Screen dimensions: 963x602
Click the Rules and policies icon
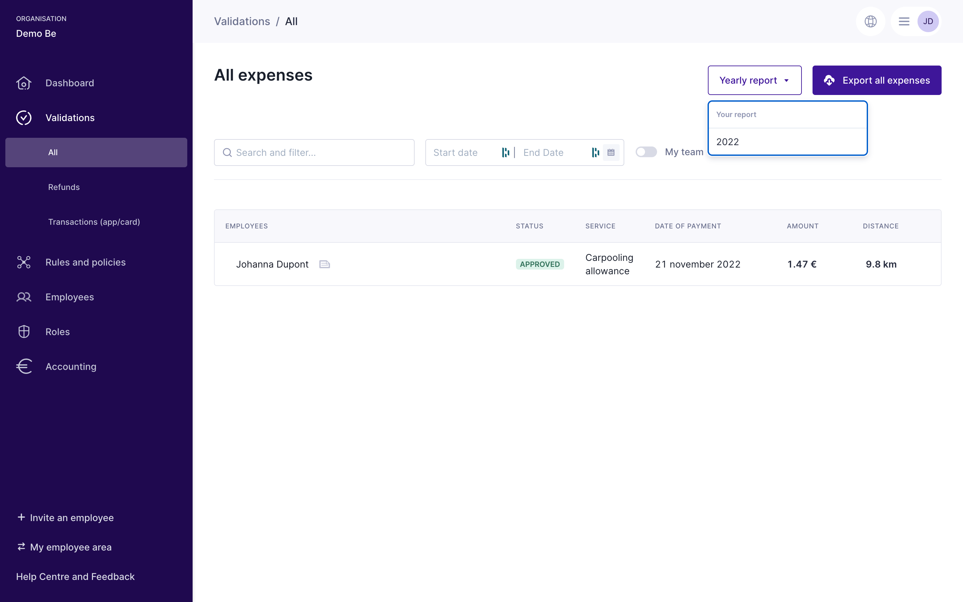24,263
